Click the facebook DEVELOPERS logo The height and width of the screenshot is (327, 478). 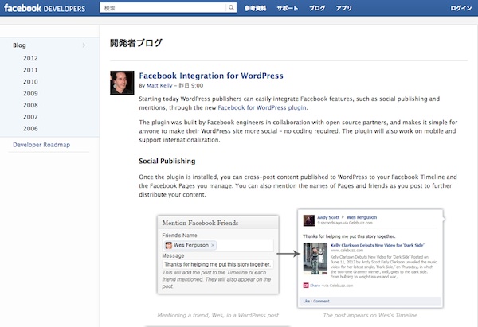pyautogui.click(x=48, y=9)
